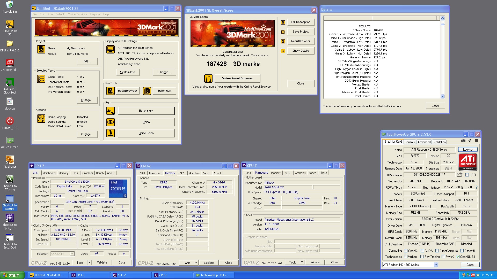Toggle the DirectCompute checkbox

[437, 251]
